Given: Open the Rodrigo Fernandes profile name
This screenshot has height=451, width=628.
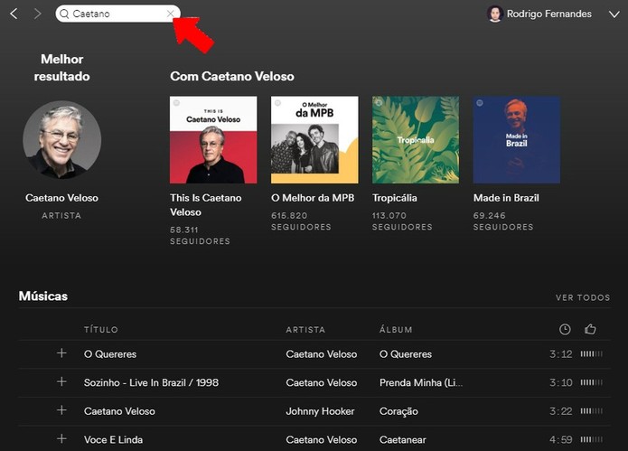Looking at the screenshot, I should [x=548, y=14].
